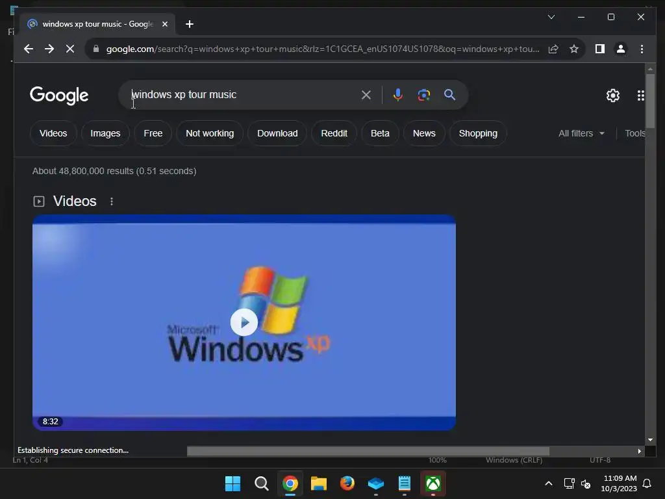Image resolution: width=665 pixels, height=499 pixels.
Task: Click the horizontal scrollbar thumb
Action: (x=368, y=451)
